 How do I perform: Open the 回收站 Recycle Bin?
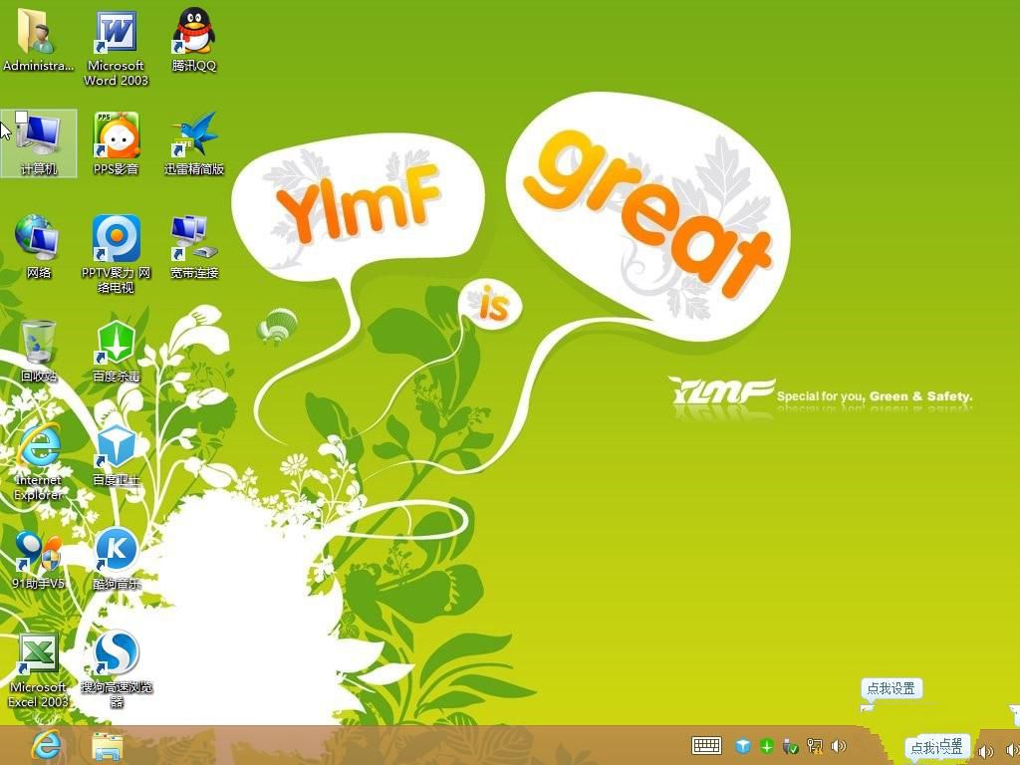coord(38,339)
